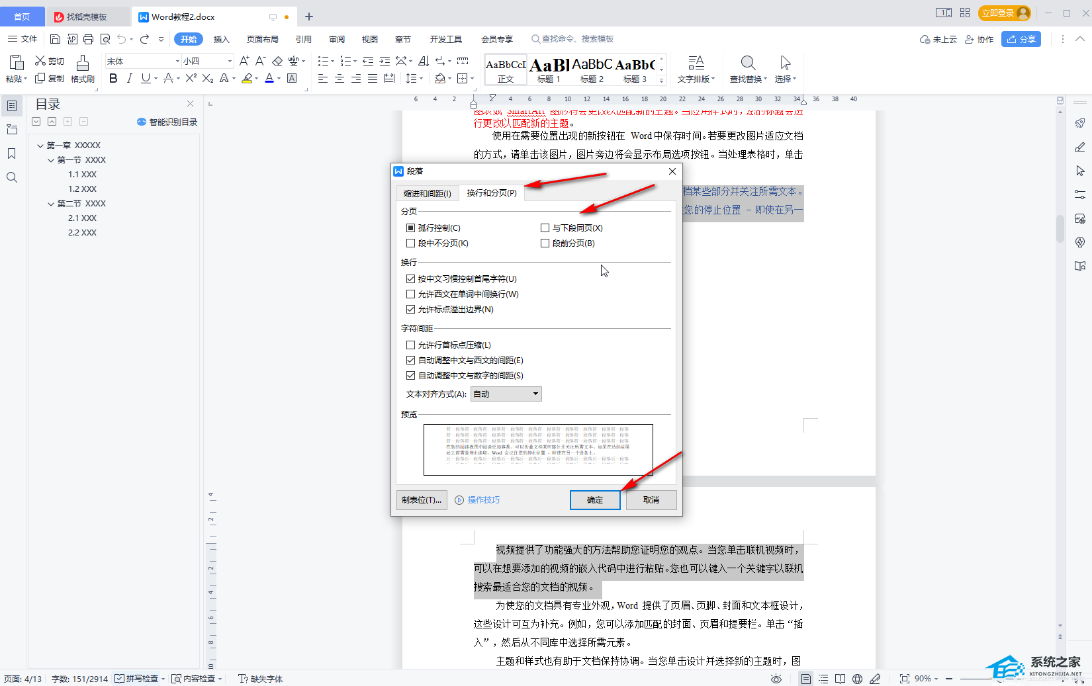Open 文本对齐方式 dropdown
The height and width of the screenshot is (686, 1092).
[506, 394]
